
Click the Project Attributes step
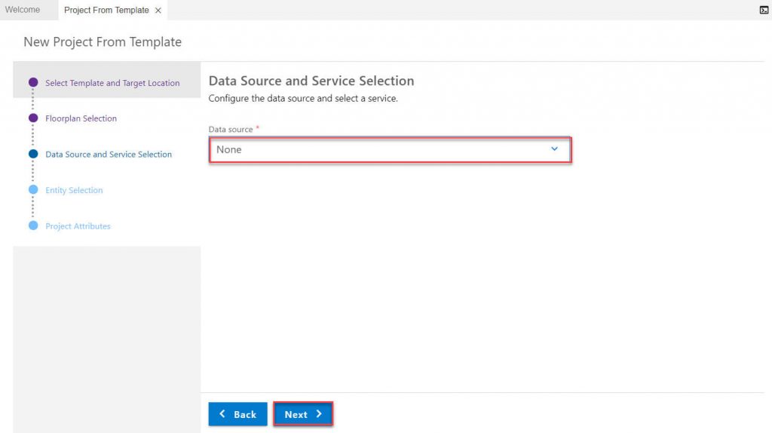click(x=78, y=226)
